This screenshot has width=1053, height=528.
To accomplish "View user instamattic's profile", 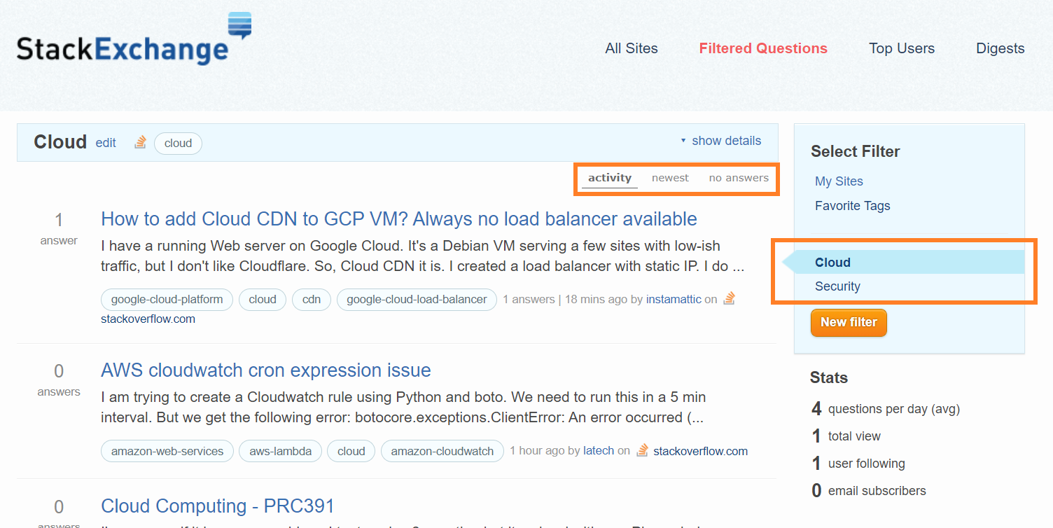I will (x=674, y=299).
